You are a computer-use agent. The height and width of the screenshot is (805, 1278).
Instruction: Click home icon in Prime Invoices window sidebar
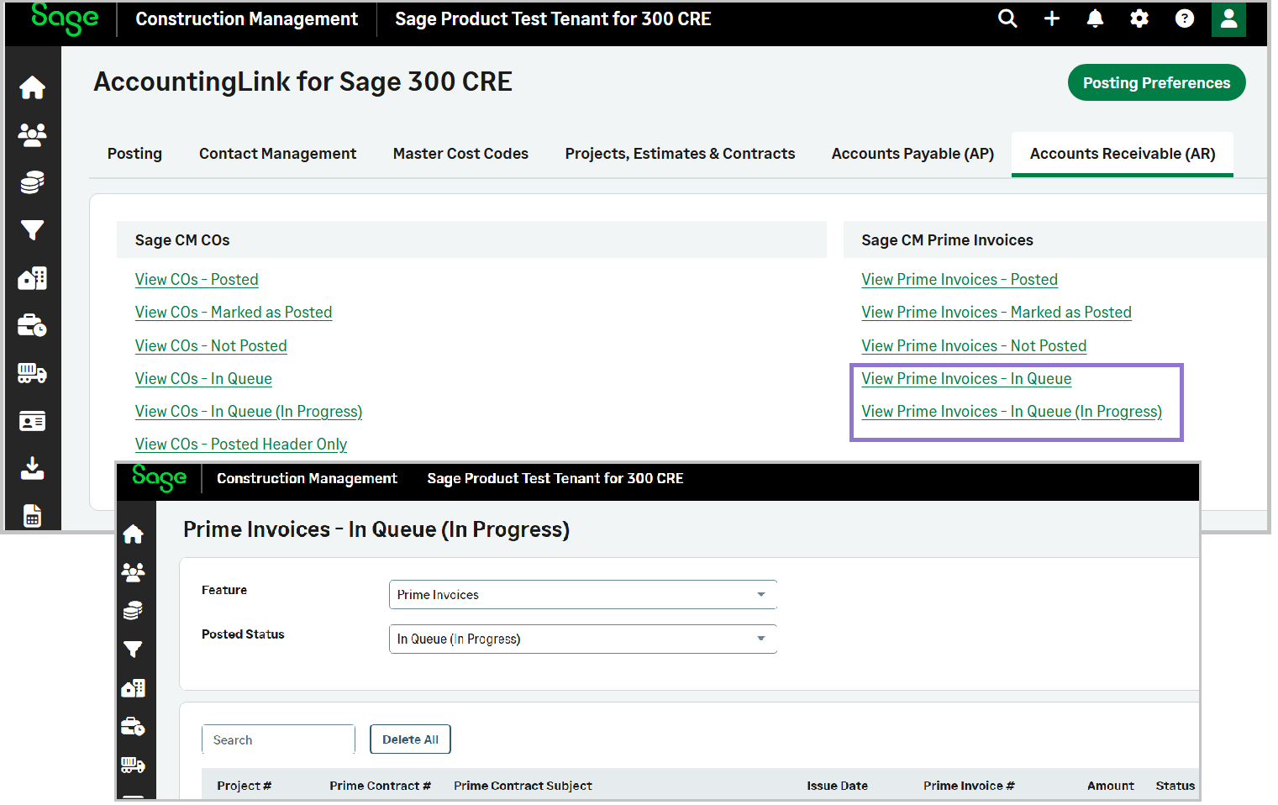134,534
